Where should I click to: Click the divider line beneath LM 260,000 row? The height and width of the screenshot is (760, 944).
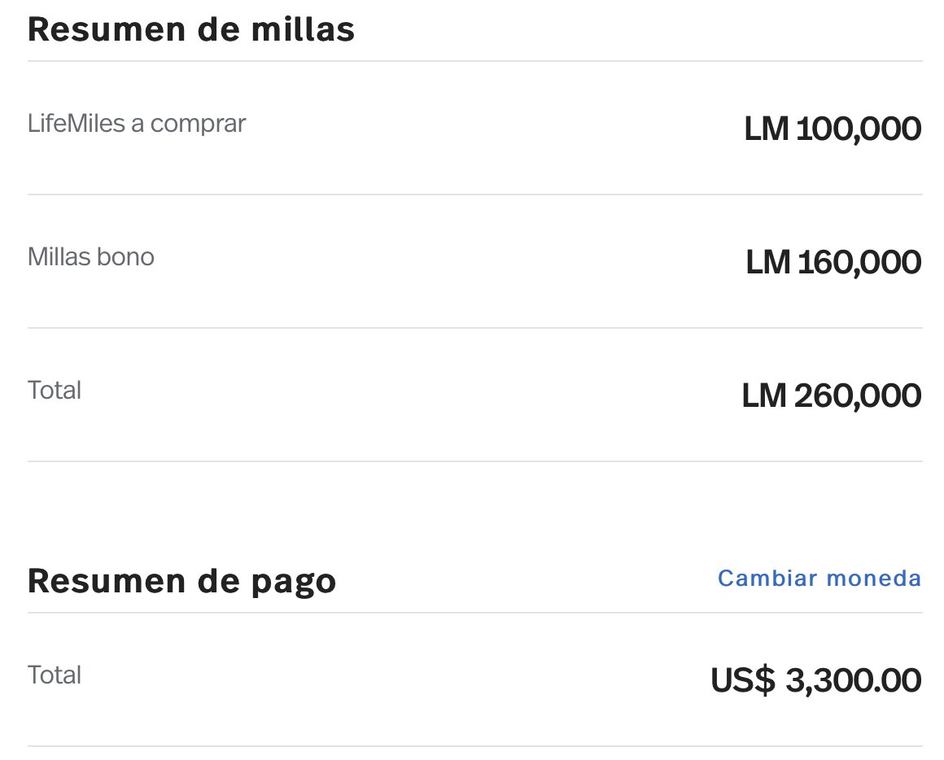[475, 461]
